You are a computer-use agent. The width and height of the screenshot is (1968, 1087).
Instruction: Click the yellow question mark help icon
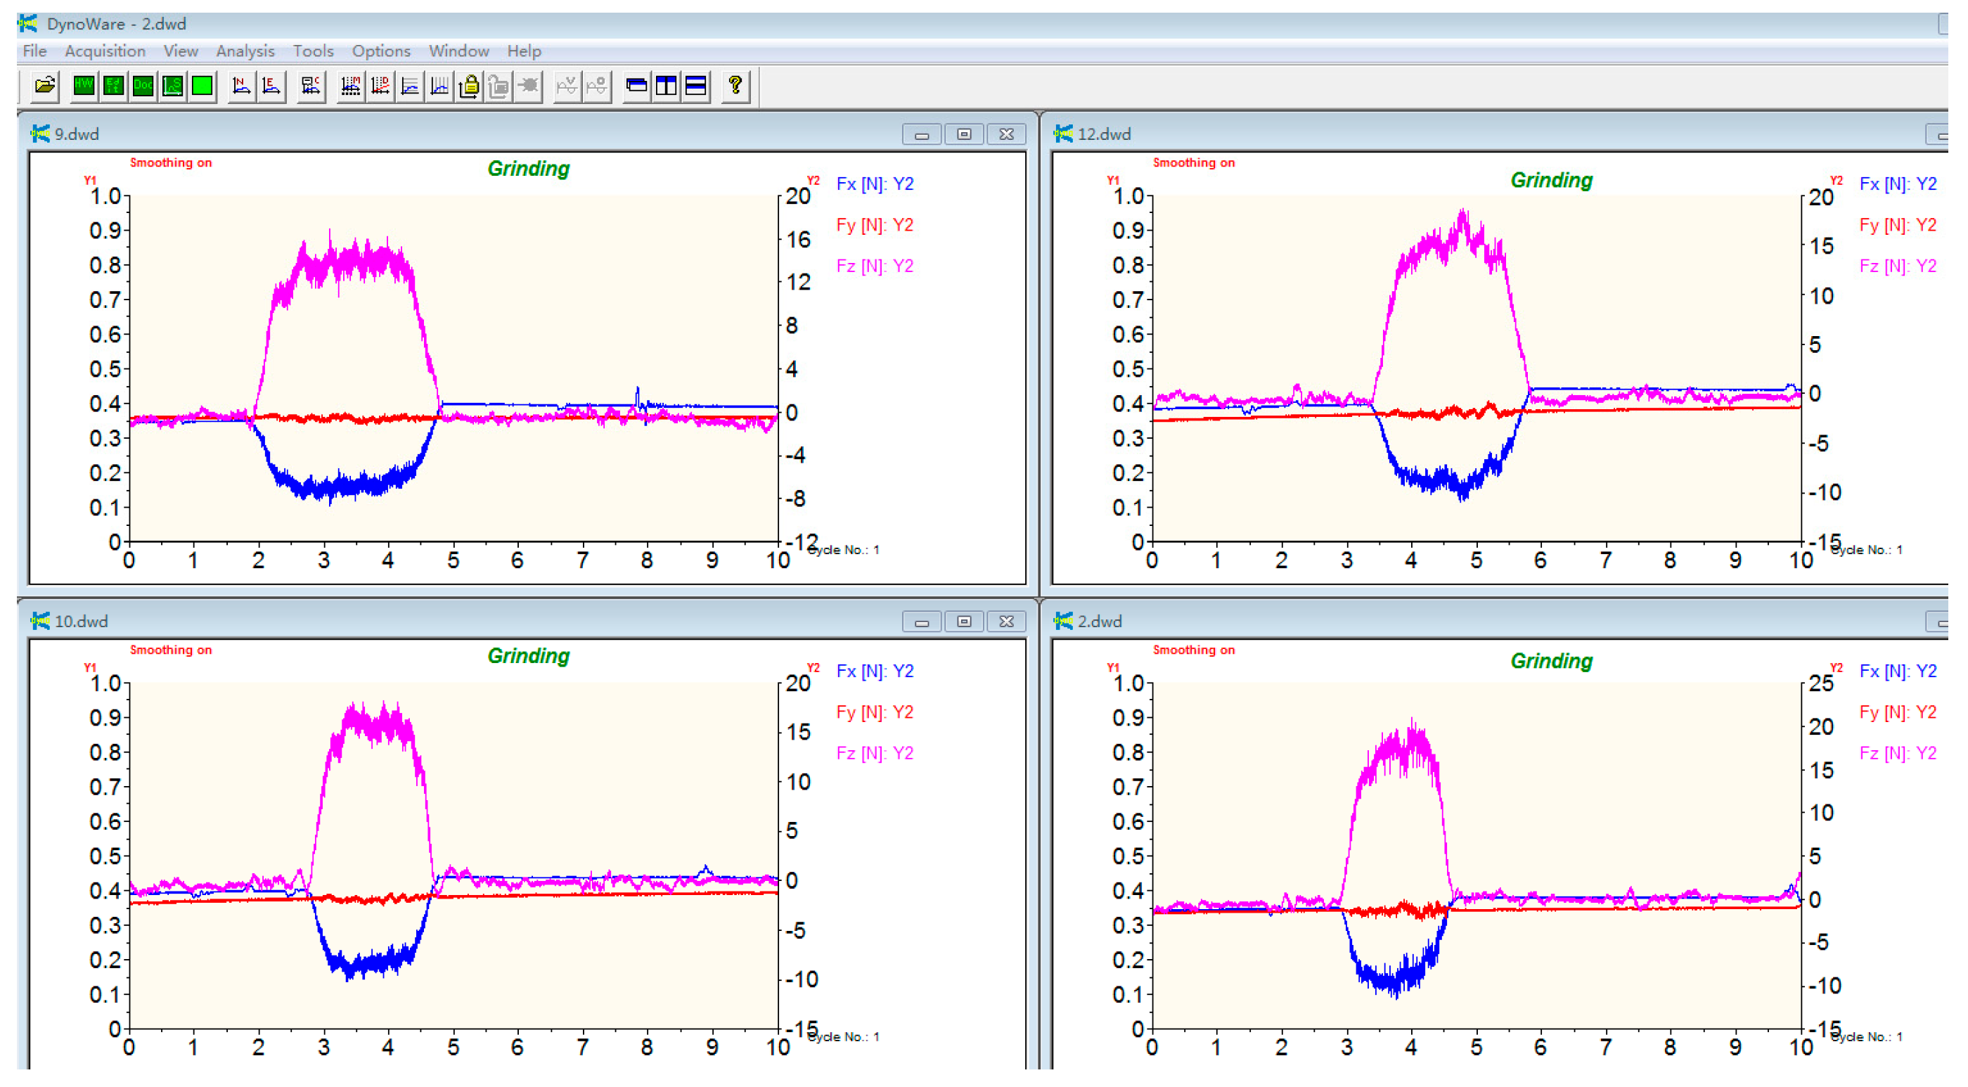coord(735,86)
